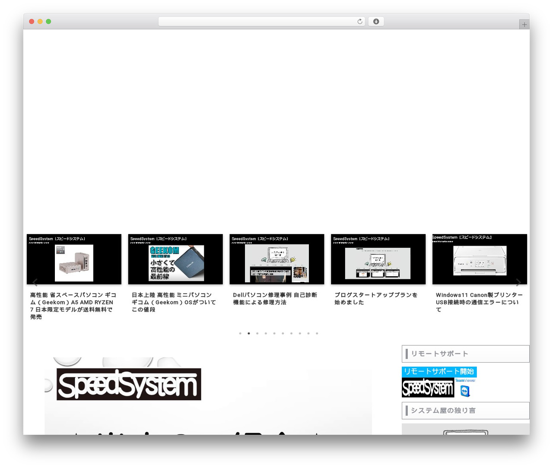Click the システム屋の独り言 widget heading
Screen dimensions: 553x468
pyautogui.click(x=465, y=411)
